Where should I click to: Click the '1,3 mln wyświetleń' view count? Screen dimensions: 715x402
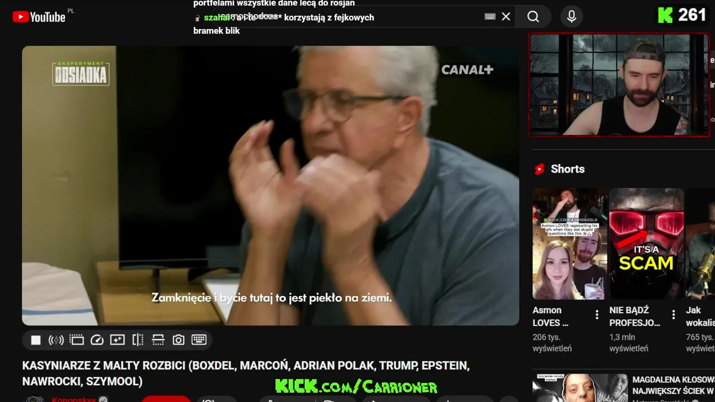click(x=629, y=343)
